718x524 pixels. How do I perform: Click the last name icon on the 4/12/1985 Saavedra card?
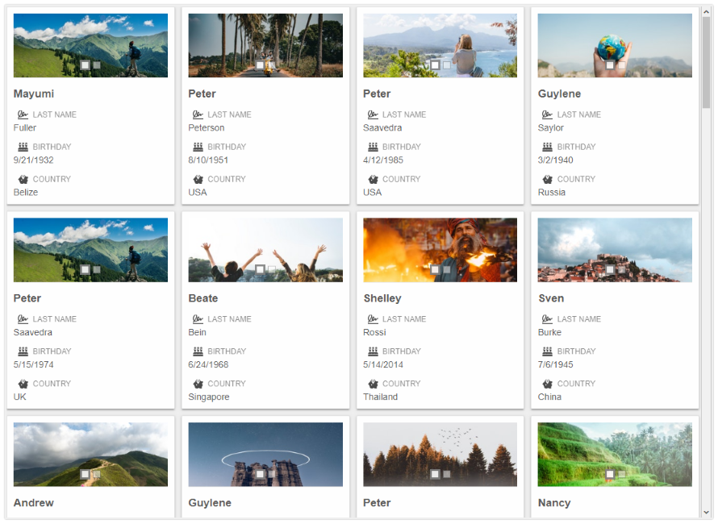[373, 114]
